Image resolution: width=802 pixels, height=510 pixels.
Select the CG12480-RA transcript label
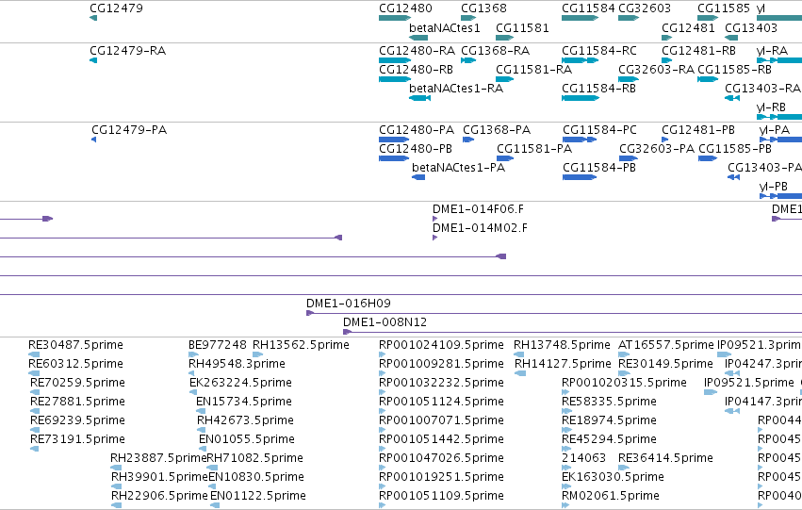(x=417, y=51)
